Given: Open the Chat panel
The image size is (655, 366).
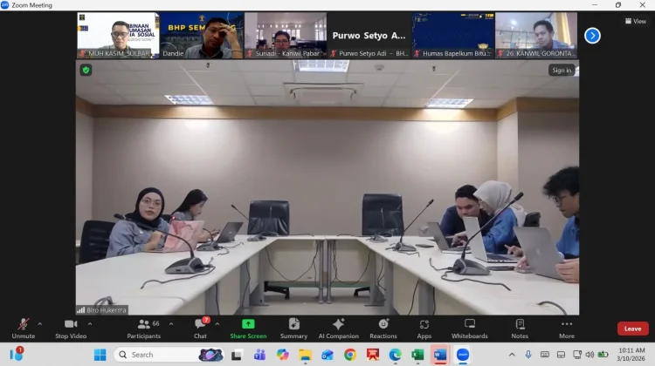Looking at the screenshot, I should click(200, 328).
